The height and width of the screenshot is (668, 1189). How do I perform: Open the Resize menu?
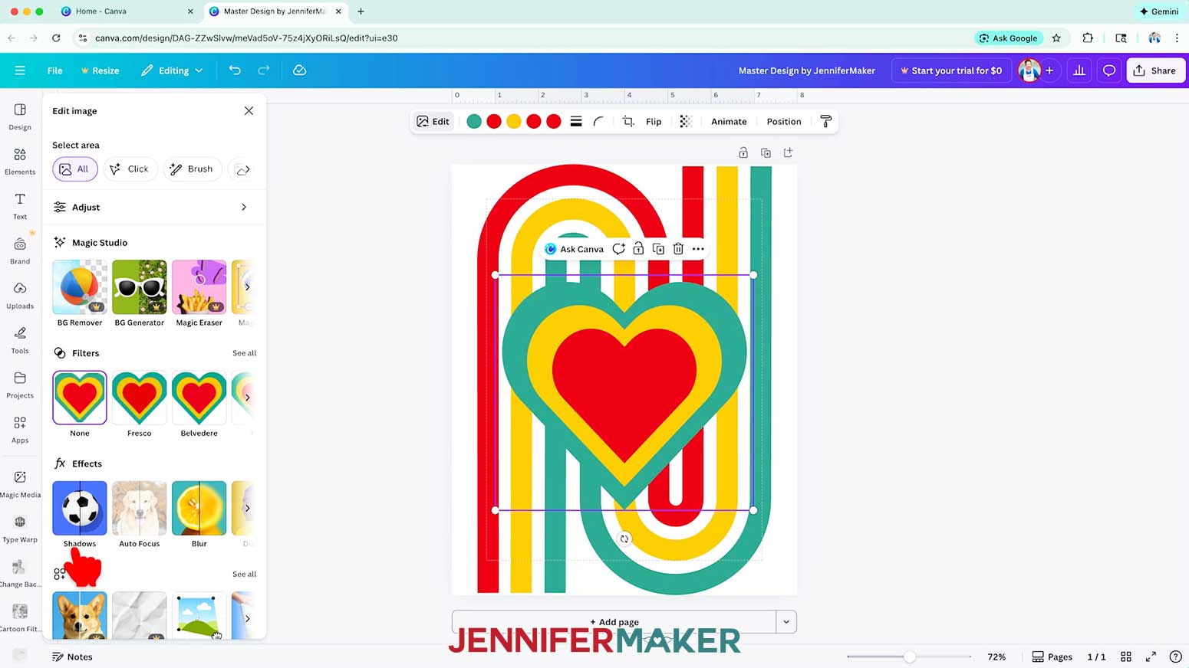[100, 70]
